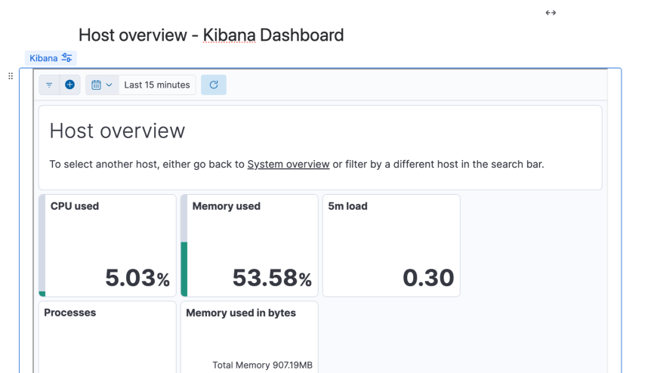Select the CPU used metric panel
Screen dimensions: 657x373
pos(110,245)
